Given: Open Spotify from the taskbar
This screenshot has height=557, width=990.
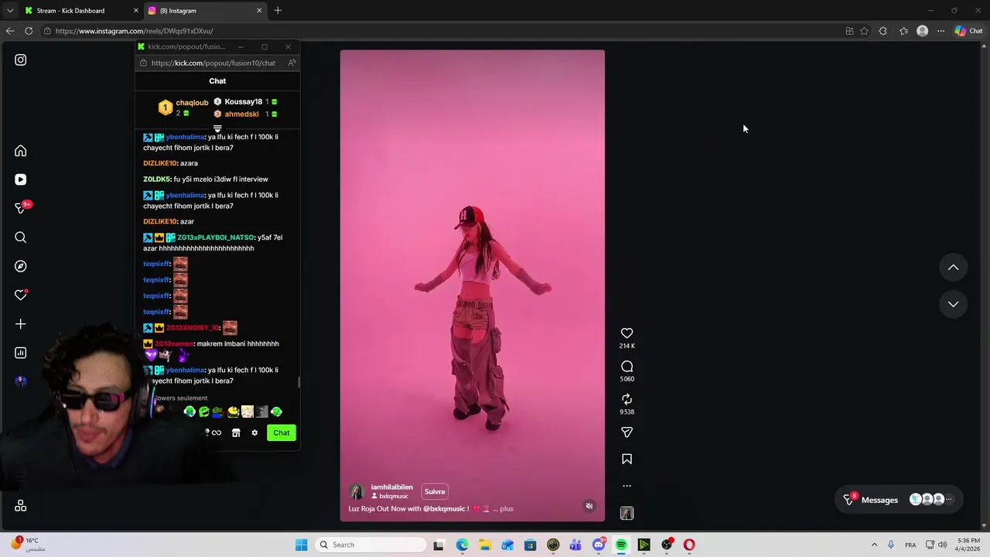Looking at the screenshot, I should (x=621, y=545).
